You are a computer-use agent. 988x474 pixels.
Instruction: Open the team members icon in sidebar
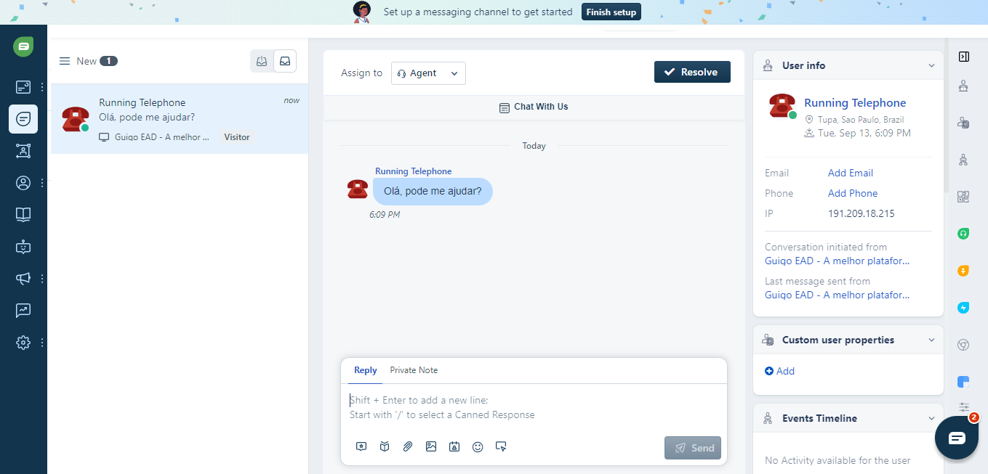[23, 151]
